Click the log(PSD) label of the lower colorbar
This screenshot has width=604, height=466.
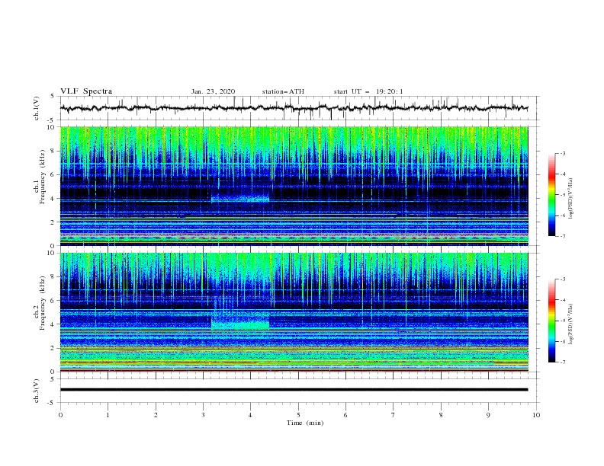coord(571,324)
